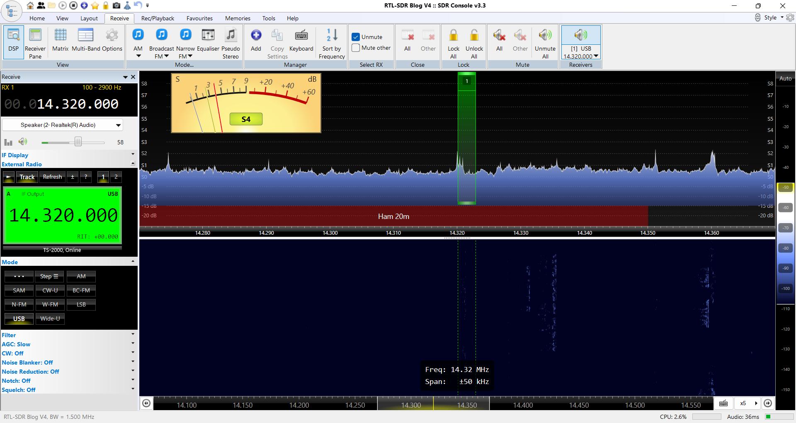The height and width of the screenshot is (423, 796).
Task: Add a new receiver
Action: pyautogui.click(x=256, y=41)
